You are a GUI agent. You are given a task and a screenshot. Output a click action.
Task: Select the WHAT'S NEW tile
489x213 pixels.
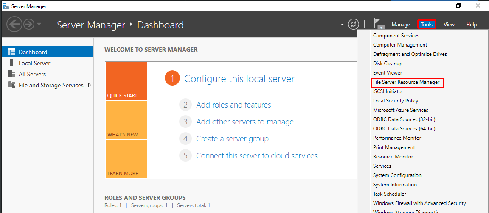click(x=126, y=120)
